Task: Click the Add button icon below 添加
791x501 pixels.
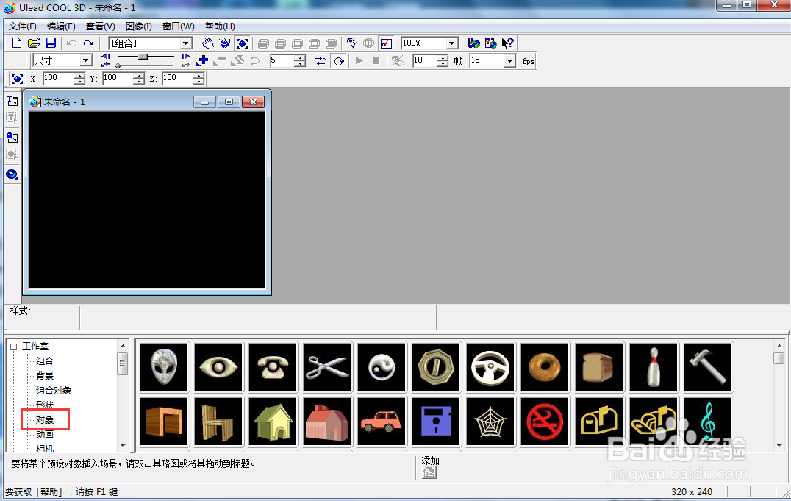Action: pyautogui.click(x=429, y=473)
